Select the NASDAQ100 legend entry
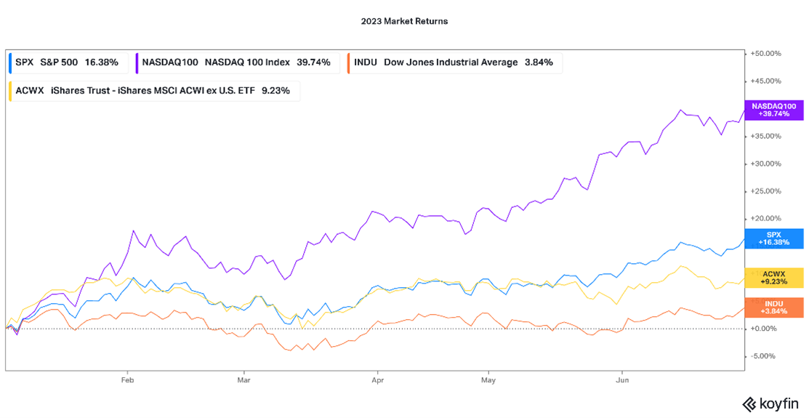Screen dimensions: 809x418 237,63
